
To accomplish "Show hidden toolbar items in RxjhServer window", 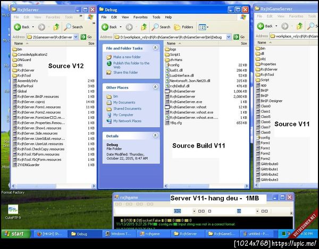I will (94, 23).
